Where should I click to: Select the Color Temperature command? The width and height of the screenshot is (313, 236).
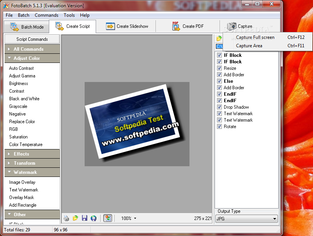pos(26,144)
